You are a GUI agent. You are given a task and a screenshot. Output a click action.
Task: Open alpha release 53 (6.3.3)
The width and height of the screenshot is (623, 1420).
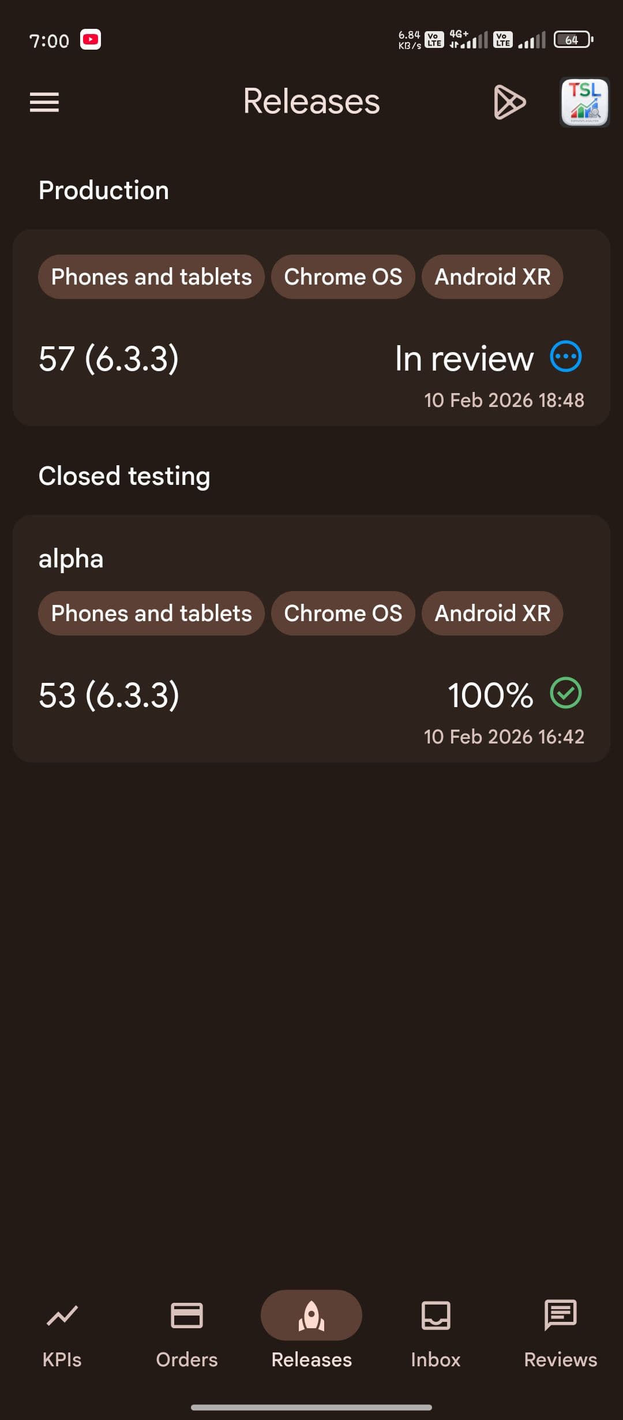pos(109,695)
